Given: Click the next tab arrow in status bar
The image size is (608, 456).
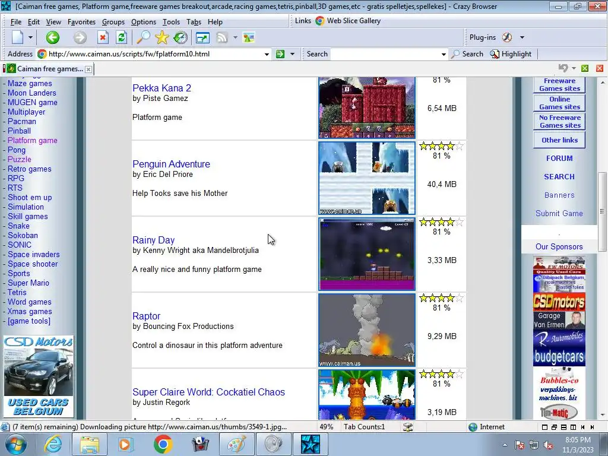Looking at the screenshot, I should click(x=592, y=427).
